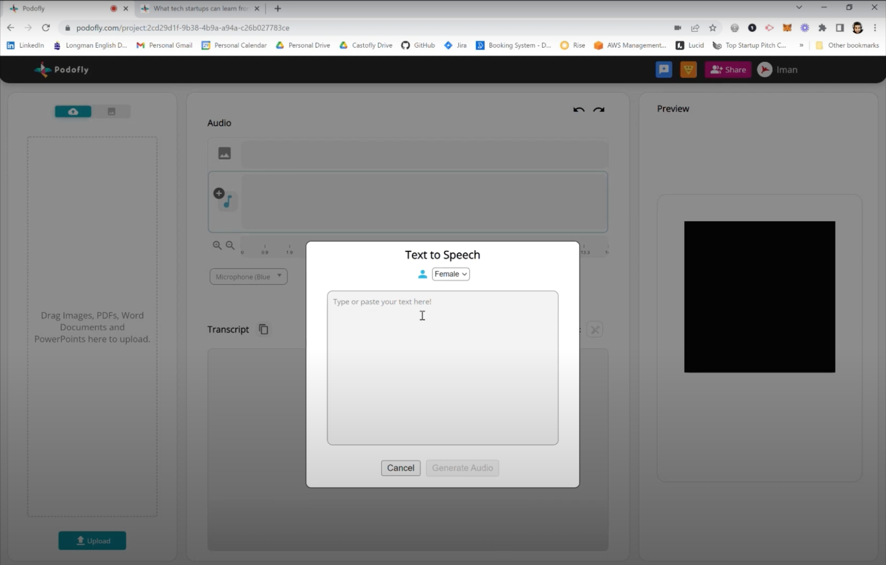Open the blue feedback chat icon
886x565 pixels.
tap(663, 70)
